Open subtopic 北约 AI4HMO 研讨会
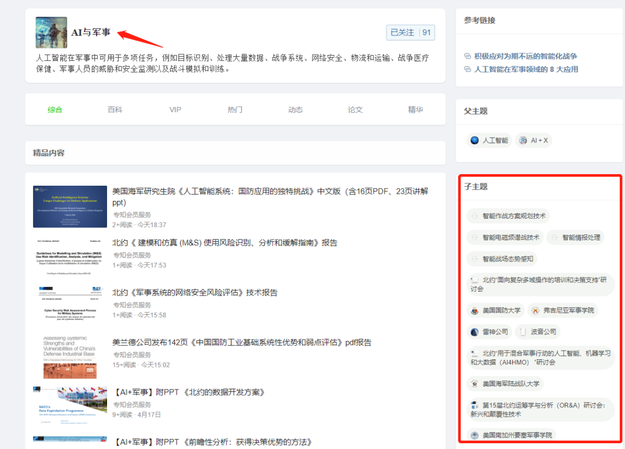The width and height of the screenshot is (625, 449). point(541,358)
